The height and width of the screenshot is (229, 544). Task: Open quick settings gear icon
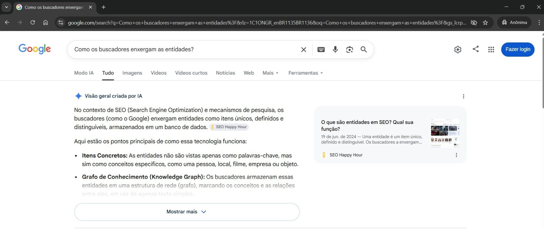(x=458, y=49)
